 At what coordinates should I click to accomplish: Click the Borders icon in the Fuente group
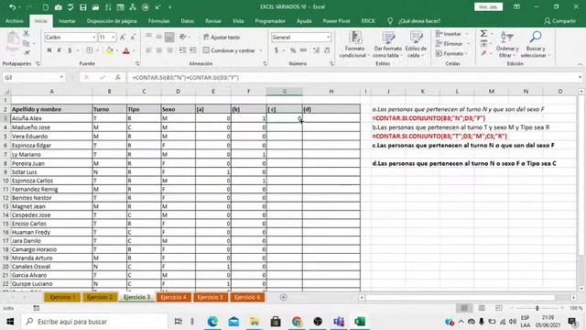tap(90, 50)
